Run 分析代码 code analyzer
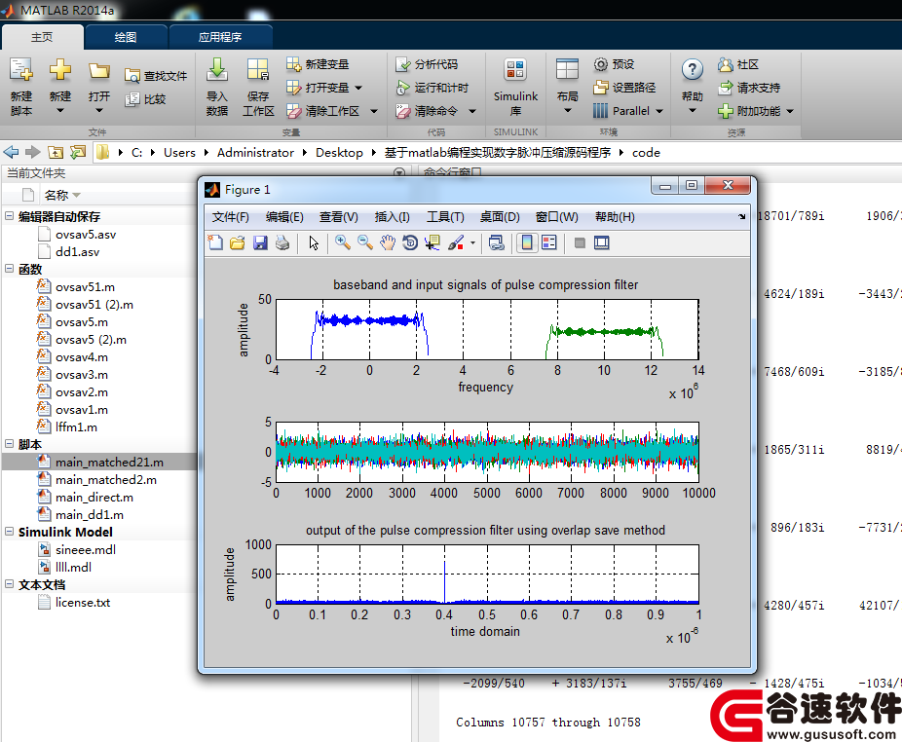The image size is (902, 742). click(427, 64)
